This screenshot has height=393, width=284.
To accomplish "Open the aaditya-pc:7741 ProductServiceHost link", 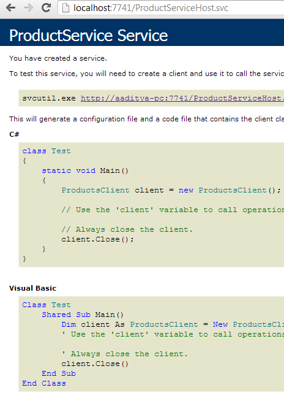I will coord(182,98).
